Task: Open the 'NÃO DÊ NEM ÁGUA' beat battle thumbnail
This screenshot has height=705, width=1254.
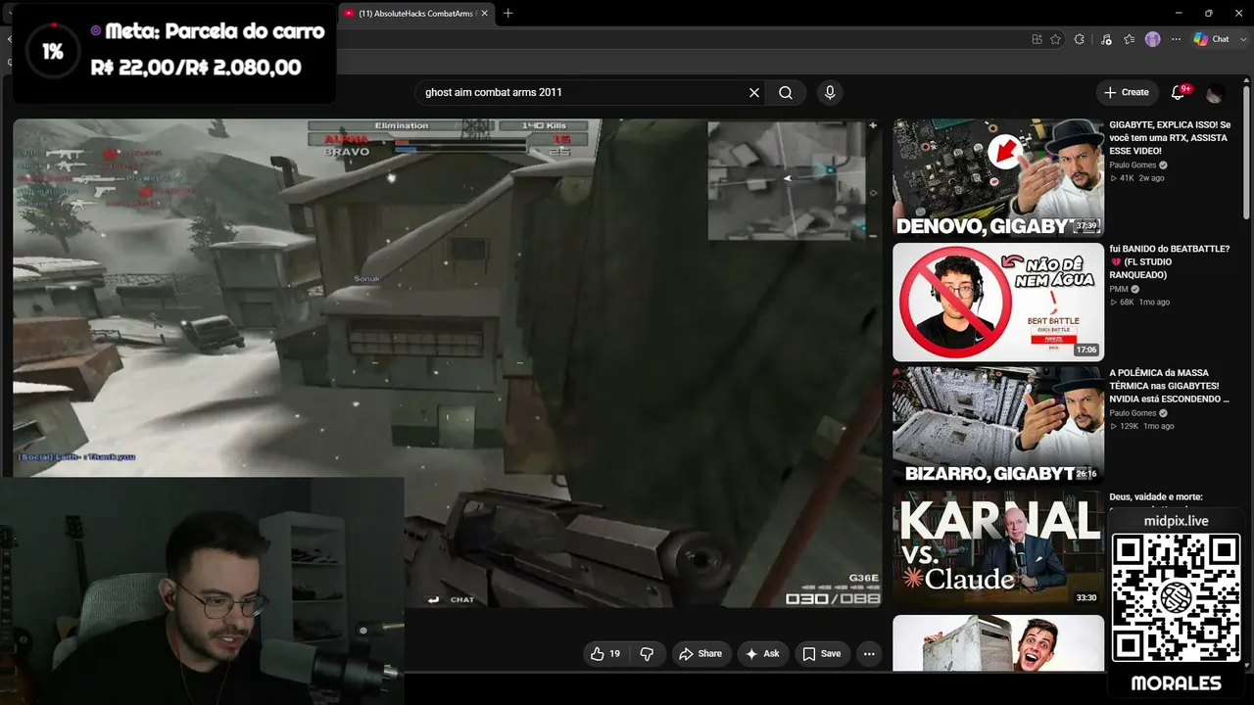Action: (x=998, y=302)
